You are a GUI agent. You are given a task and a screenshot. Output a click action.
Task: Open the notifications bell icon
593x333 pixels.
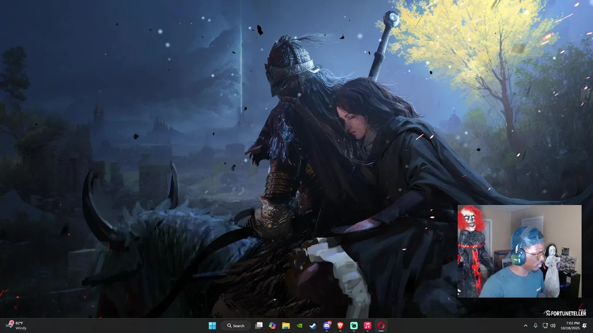click(x=585, y=326)
